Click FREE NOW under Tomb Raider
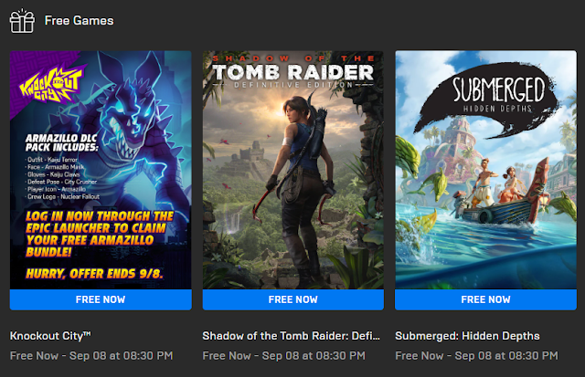Viewport: 585px width, 377px height. [293, 299]
